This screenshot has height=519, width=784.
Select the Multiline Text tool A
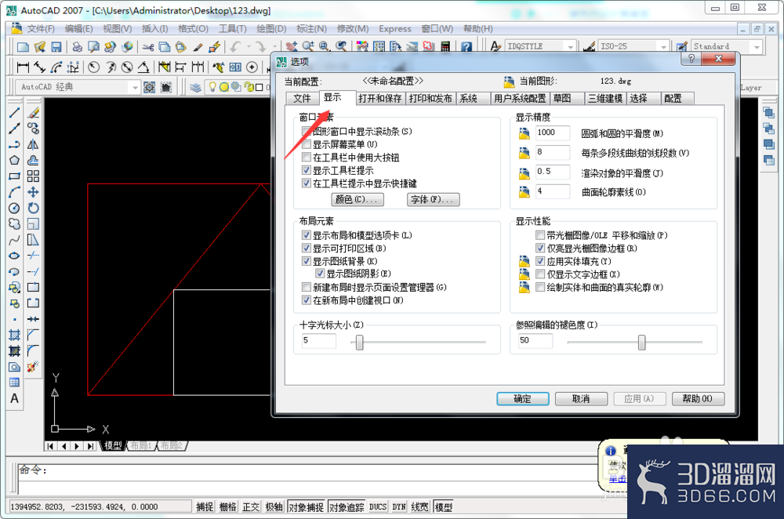tap(14, 398)
